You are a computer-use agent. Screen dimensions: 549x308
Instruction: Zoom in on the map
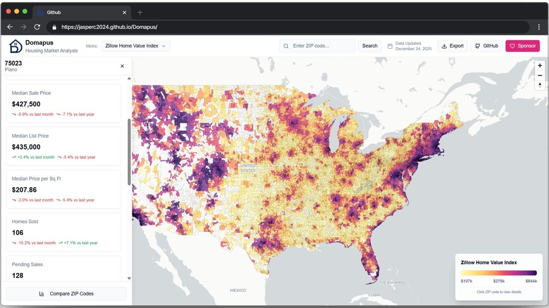pos(540,65)
